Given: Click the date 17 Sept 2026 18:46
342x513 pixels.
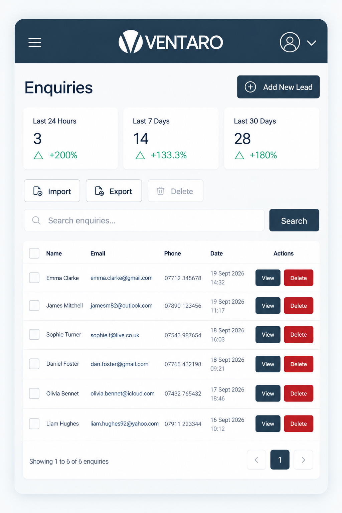Looking at the screenshot, I should tap(227, 394).
